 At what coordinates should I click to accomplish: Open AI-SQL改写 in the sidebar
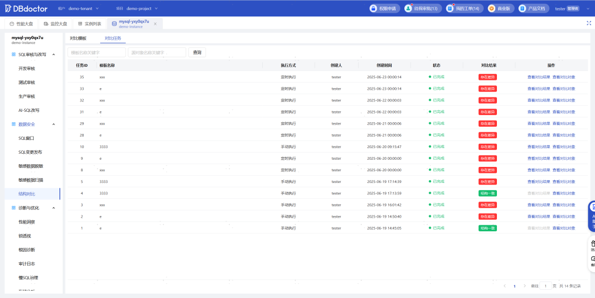pyautogui.click(x=29, y=111)
